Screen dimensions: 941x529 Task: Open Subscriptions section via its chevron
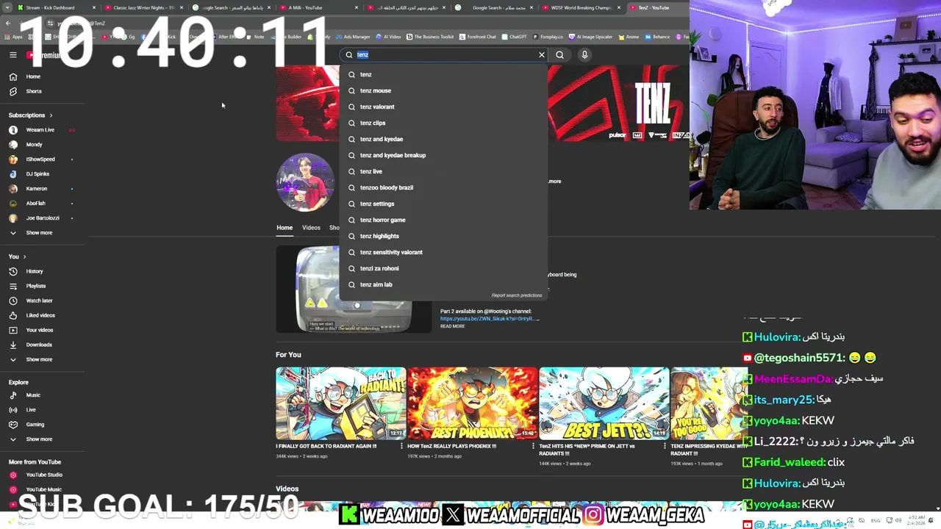click(x=51, y=115)
